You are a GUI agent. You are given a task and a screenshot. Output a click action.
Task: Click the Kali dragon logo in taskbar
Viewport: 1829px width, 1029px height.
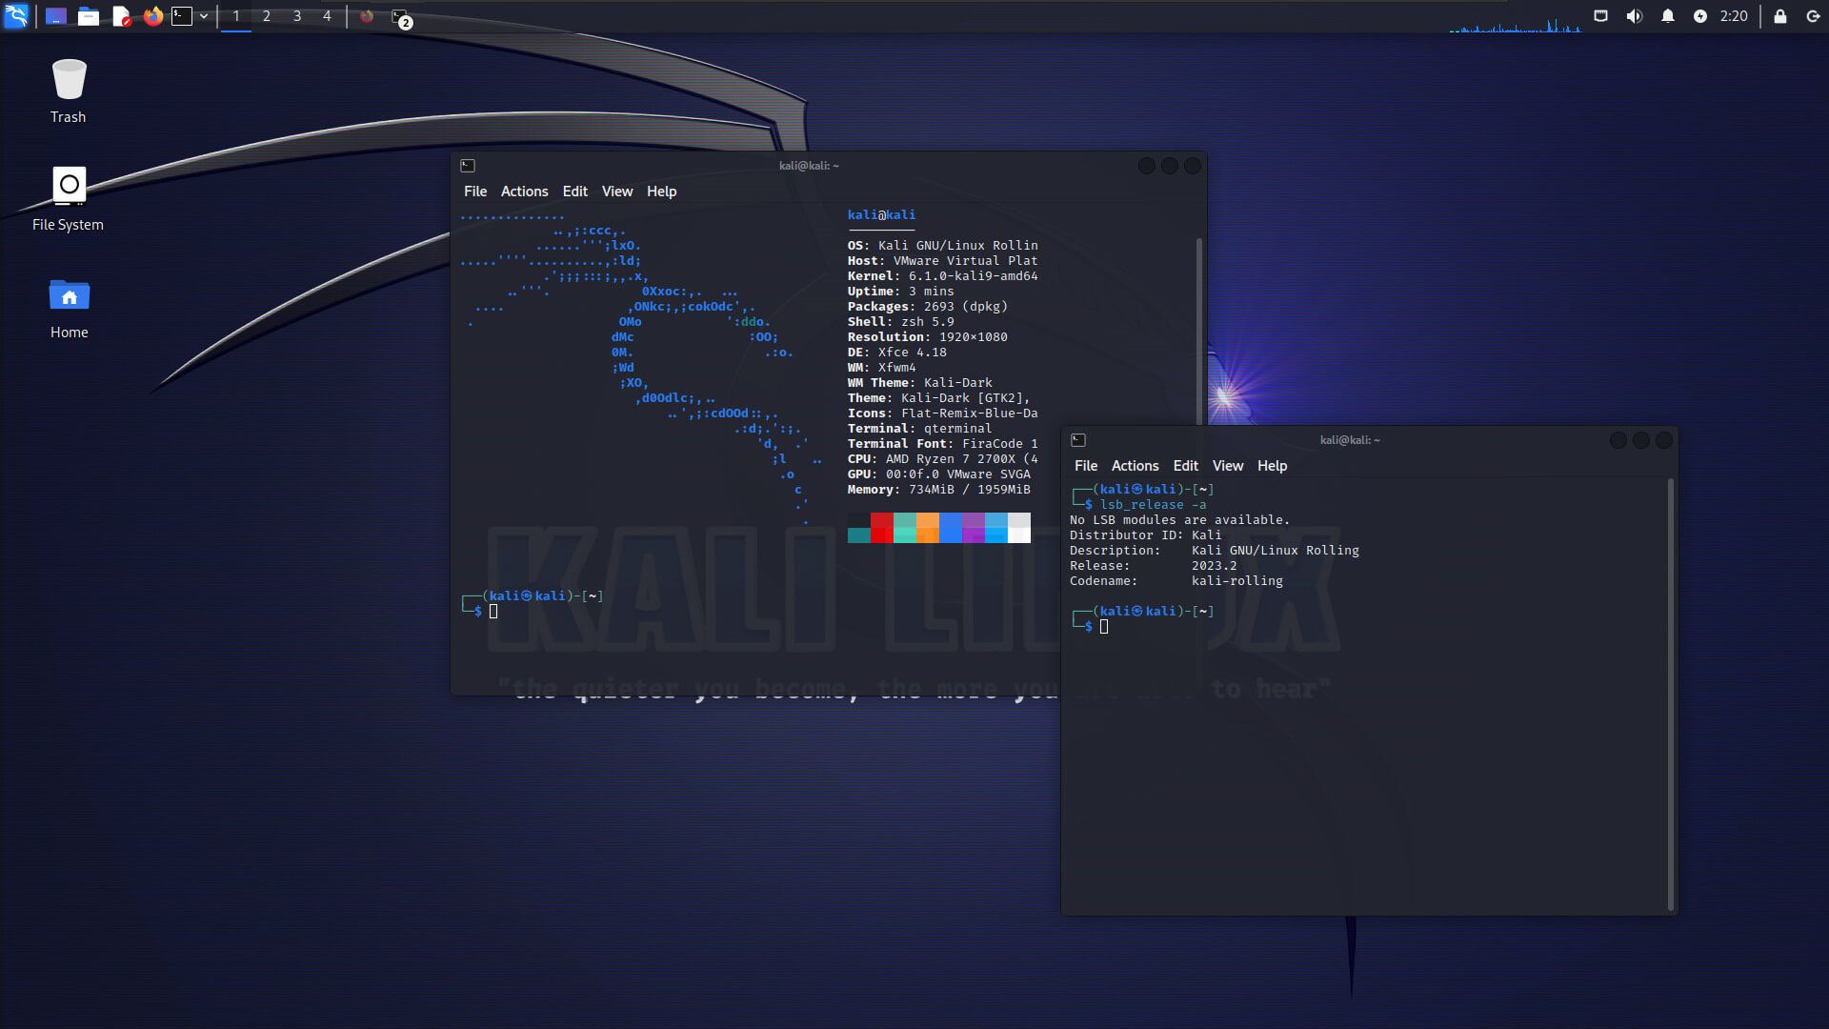[16, 15]
